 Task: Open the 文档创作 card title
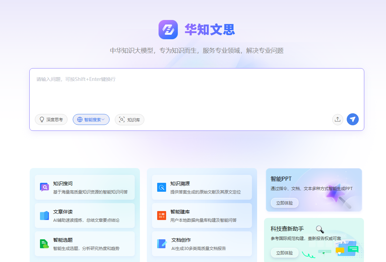181,240
